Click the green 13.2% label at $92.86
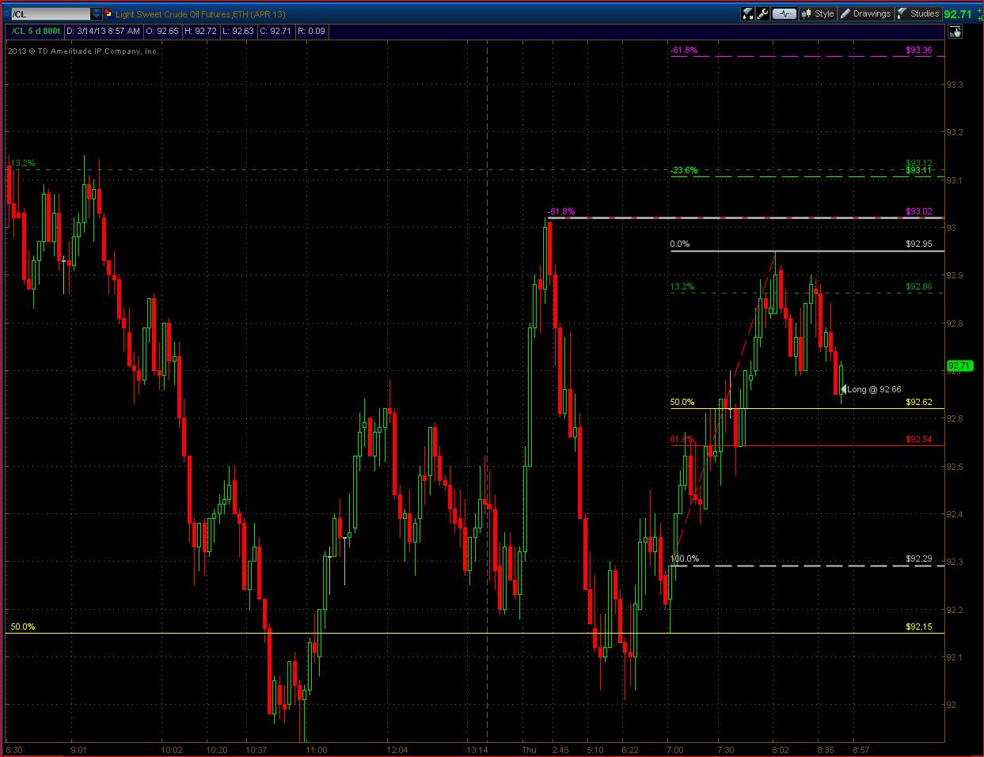 tap(682, 286)
